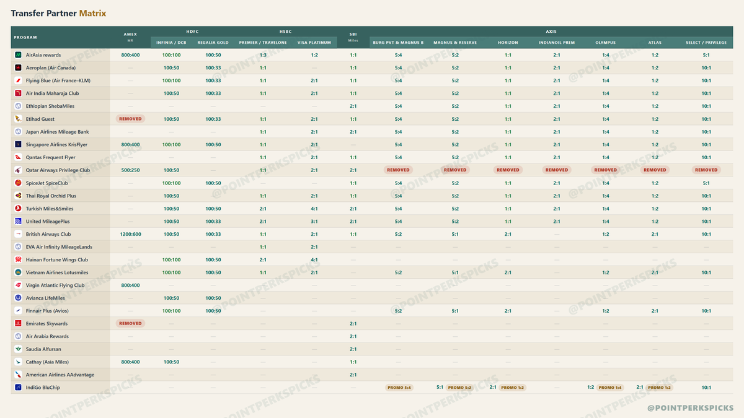This screenshot has width=744, height=418.
Task: Click the 4:1 ratio in Turkish Miles&Smiles row
Action: coord(314,209)
